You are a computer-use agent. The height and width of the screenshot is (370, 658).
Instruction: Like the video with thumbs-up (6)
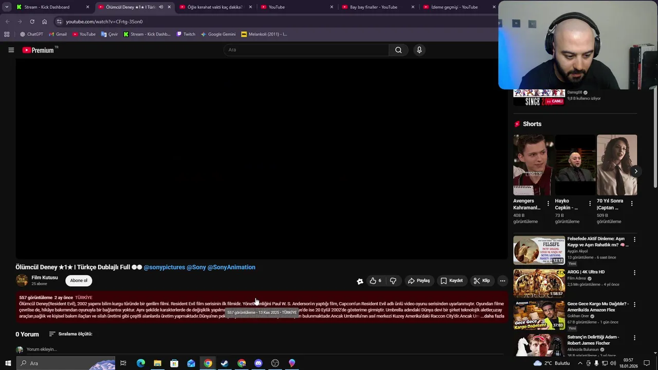(x=375, y=281)
